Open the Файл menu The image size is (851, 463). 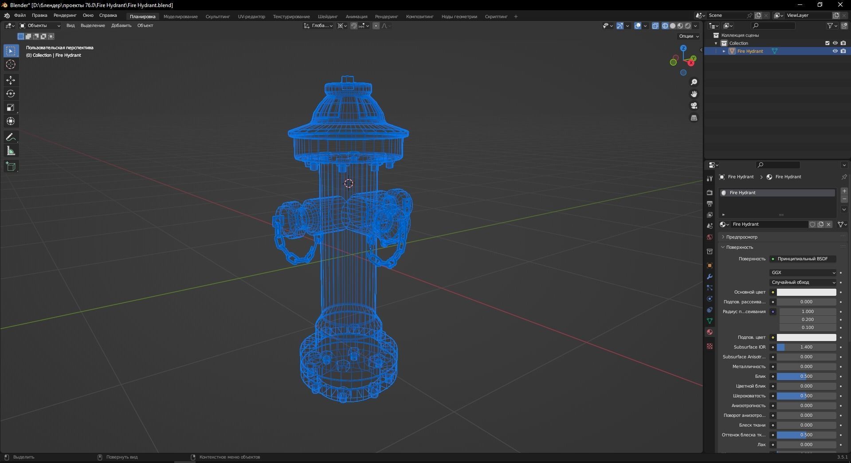pyautogui.click(x=20, y=16)
